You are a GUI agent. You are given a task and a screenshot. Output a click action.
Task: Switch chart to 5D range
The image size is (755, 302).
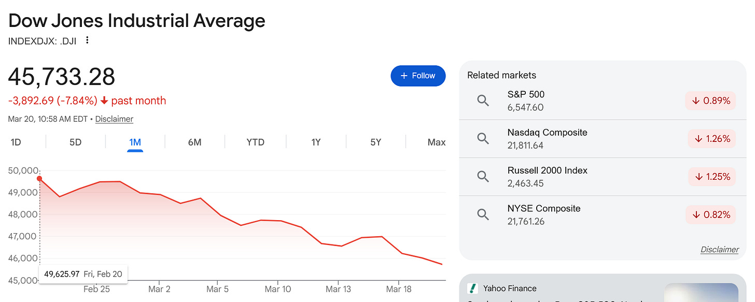point(76,142)
